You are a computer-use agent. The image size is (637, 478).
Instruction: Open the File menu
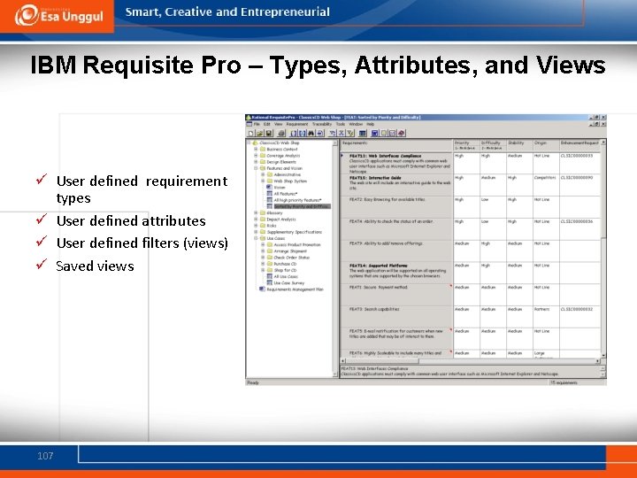tap(257, 124)
